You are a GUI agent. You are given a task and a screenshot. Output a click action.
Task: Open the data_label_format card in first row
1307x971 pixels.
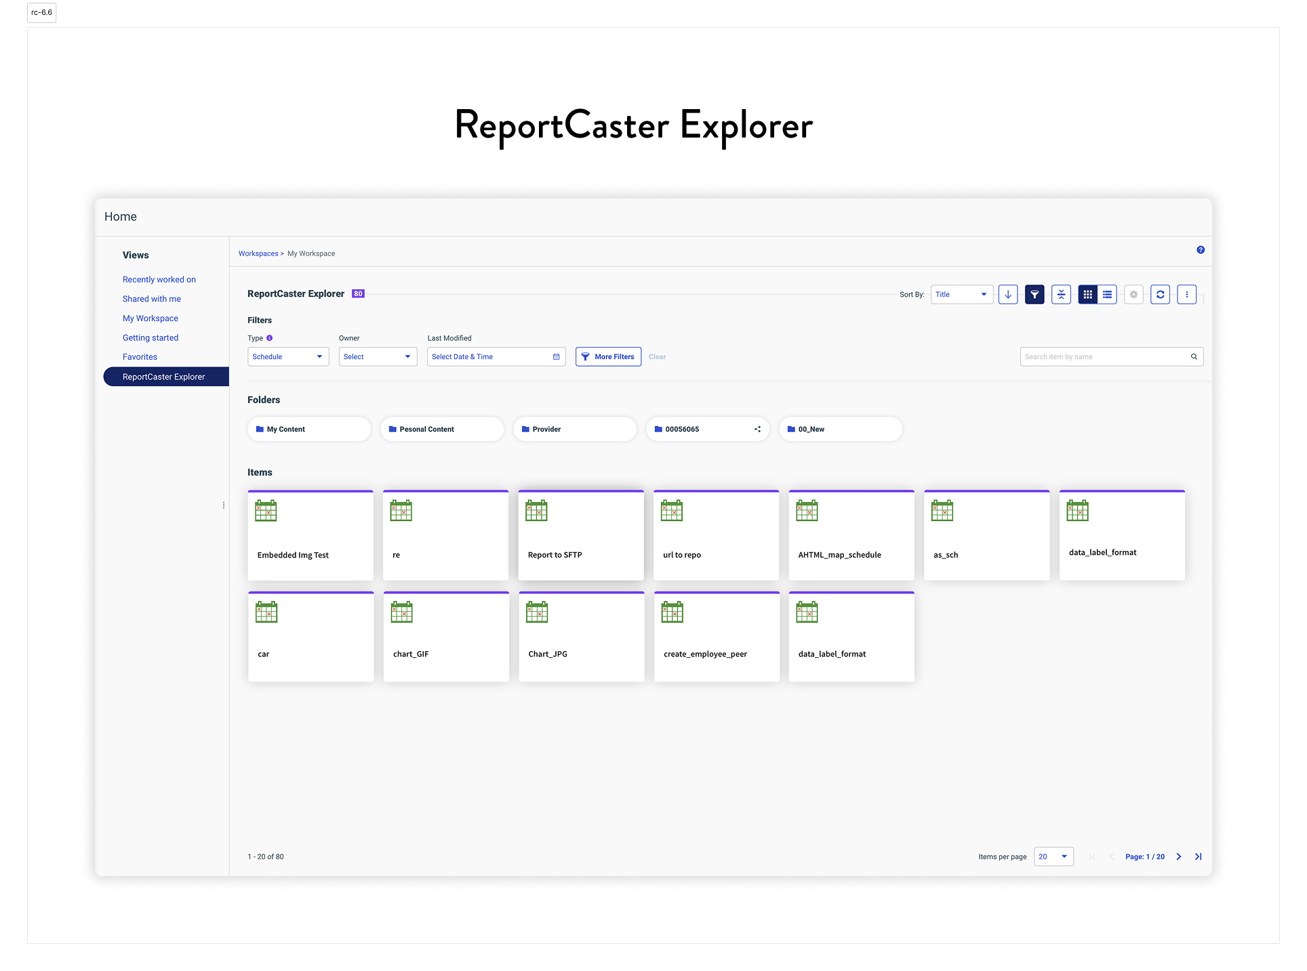pyautogui.click(x=1122, y=535)
